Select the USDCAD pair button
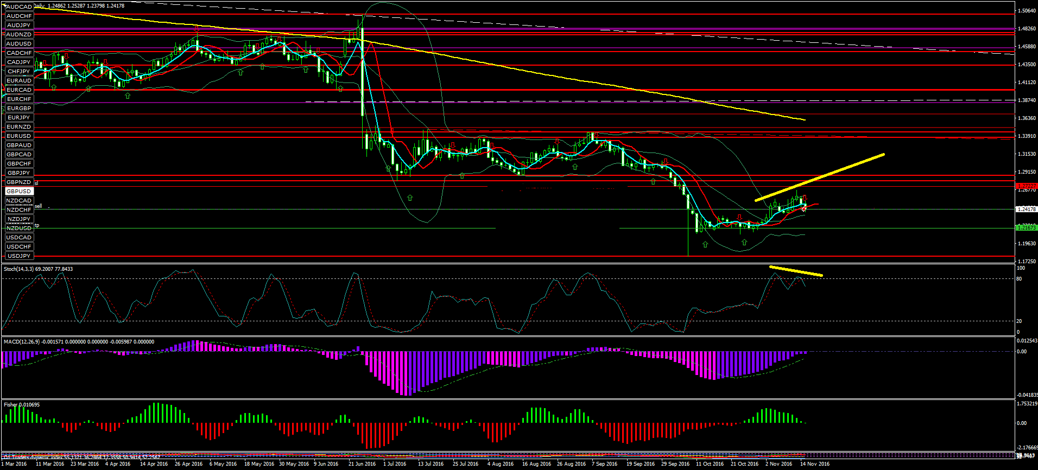Image resolution: width=1038 pixels, height=470 pixels. point(19,238)
